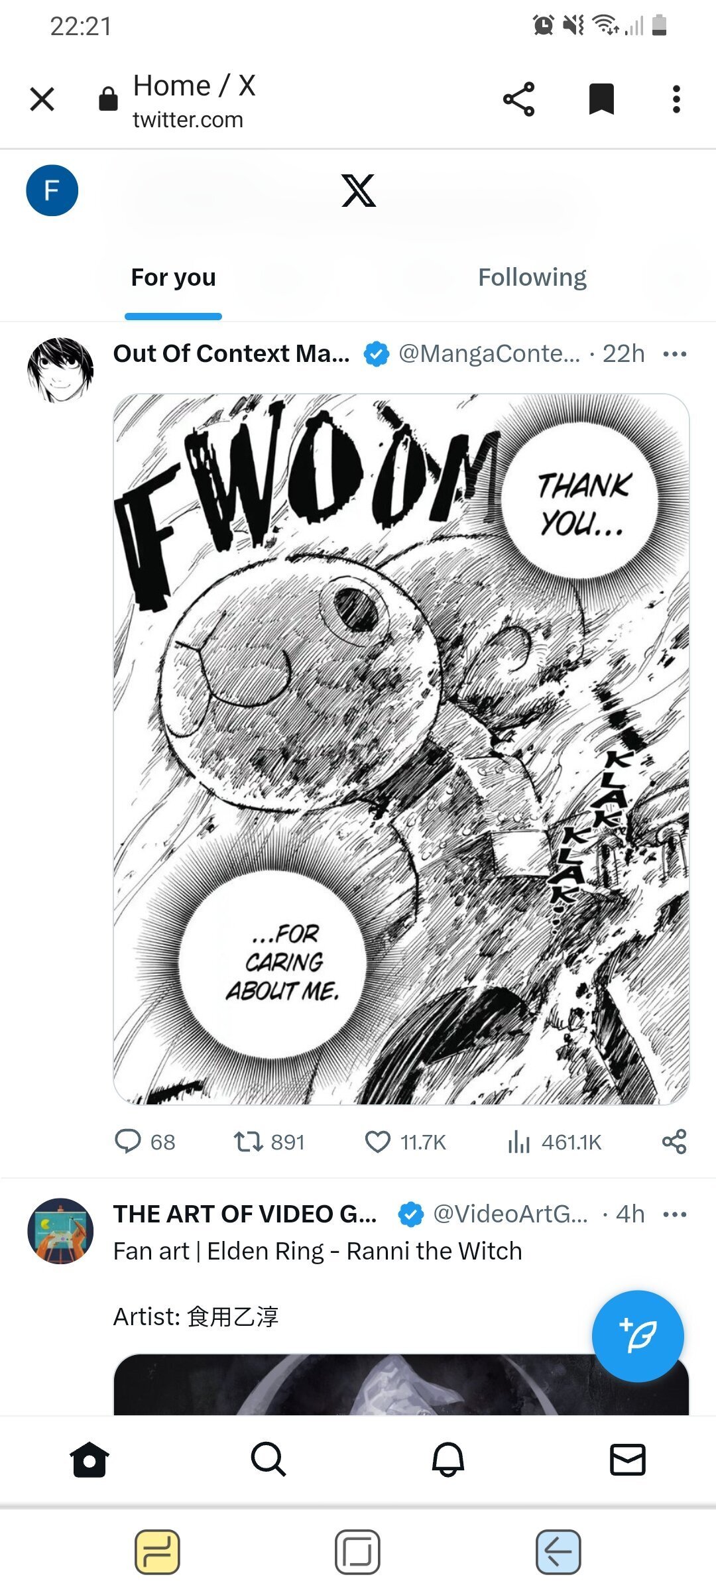Image resolution: width=716 pixels, height=1591 pixels.
Task: Open the blue F account avatar
Action: [52, 191]
